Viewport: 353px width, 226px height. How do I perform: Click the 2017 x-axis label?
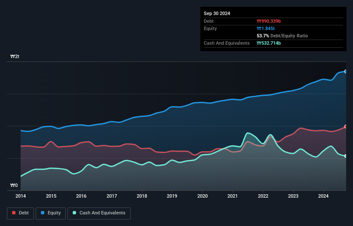(x=112, y=196)
